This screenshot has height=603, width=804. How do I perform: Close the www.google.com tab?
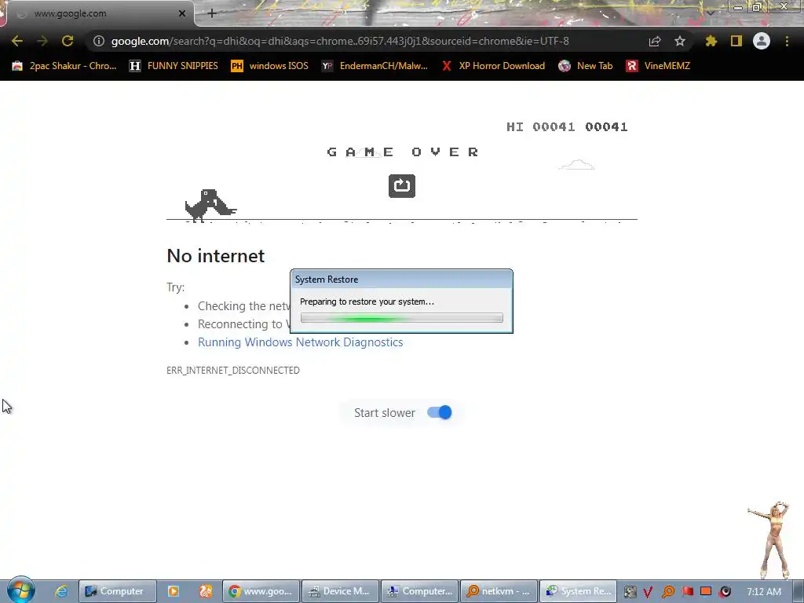(x=182, y=13)
